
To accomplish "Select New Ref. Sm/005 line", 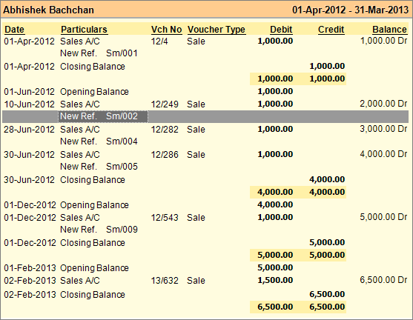I will pyautogui.click(x=99, y=167).
